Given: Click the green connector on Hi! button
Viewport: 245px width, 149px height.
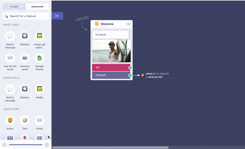Looking at the screenshot, I should tap(130, 68).
